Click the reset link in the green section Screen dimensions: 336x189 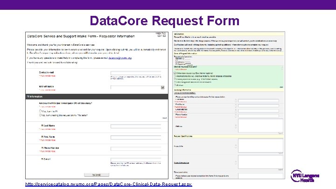tap(281, 87)
